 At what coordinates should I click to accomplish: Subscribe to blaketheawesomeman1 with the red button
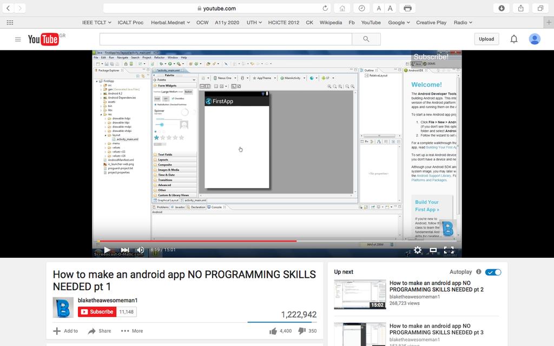click(97, 312)
